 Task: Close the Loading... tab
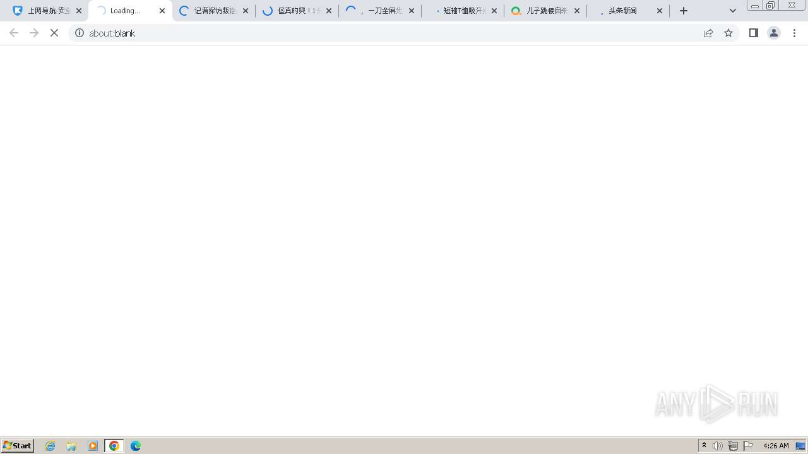click(162, 11)
